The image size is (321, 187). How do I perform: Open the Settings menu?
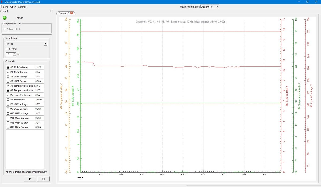(x=22, y=7)
